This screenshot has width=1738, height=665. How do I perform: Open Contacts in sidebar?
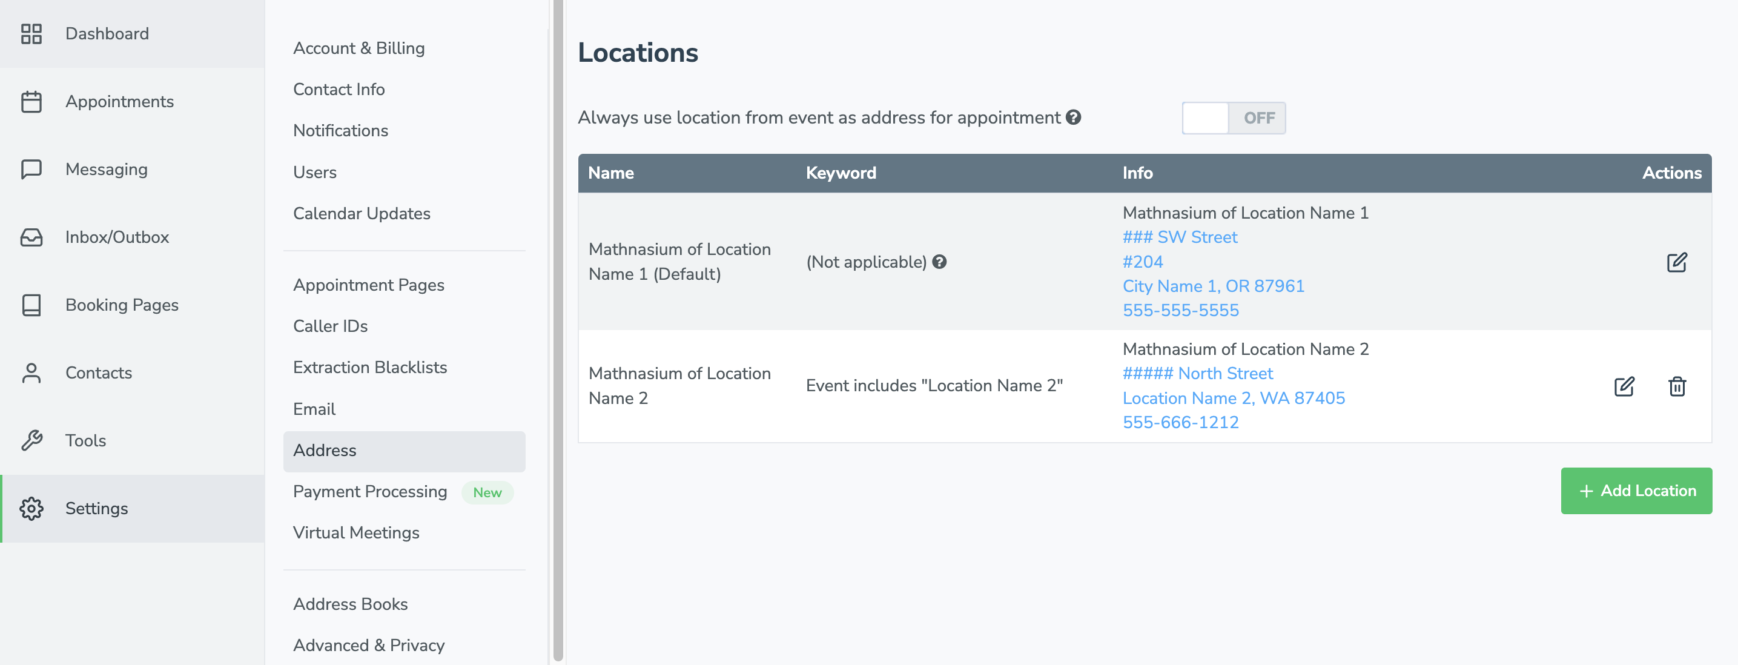(x=132, y=373)
